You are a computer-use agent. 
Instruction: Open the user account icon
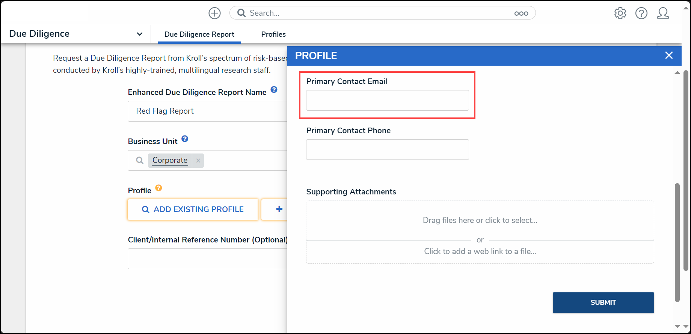[663, 13]
